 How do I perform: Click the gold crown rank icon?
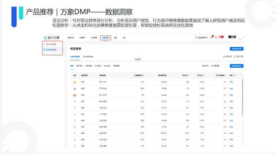point(75,82)
